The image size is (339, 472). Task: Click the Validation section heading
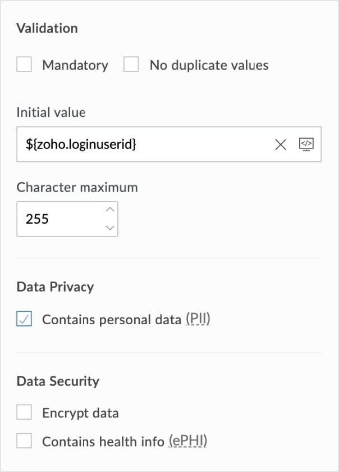point(47,28)
